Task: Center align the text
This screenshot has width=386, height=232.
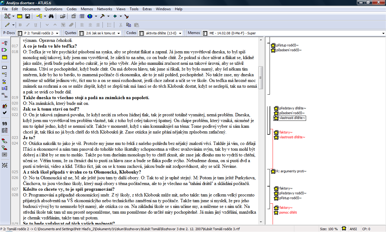Action: pos(90,25)
